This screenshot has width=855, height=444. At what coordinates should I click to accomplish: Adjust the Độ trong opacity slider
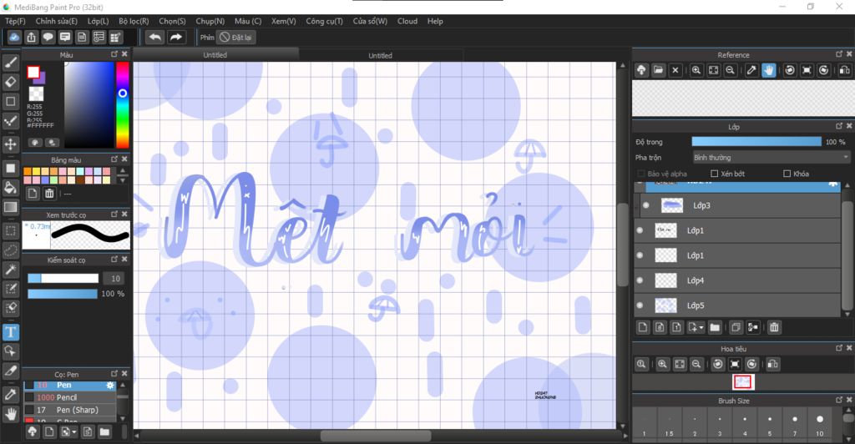(756, 142)
